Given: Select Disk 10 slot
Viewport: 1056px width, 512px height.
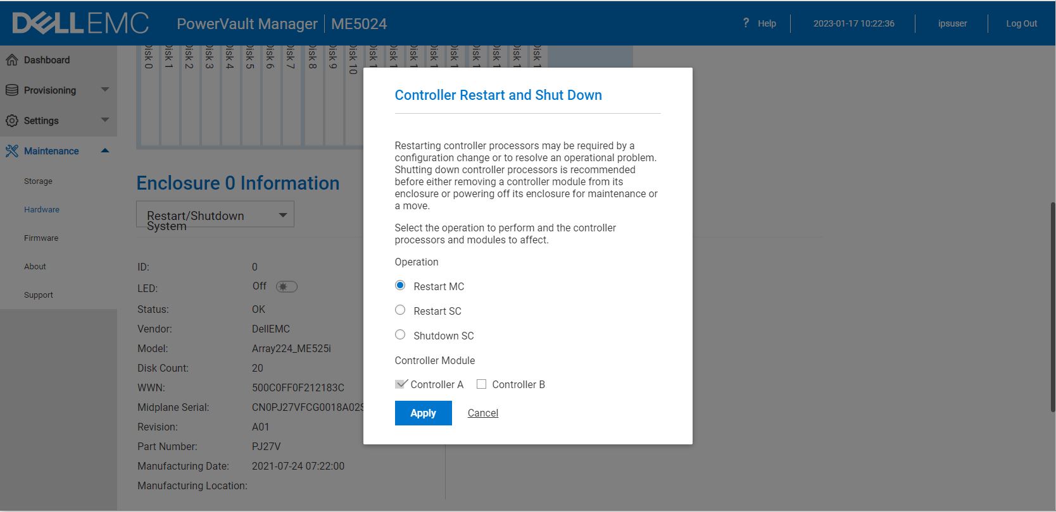Looking at the screenshot, I should click(x=354, y=95).
